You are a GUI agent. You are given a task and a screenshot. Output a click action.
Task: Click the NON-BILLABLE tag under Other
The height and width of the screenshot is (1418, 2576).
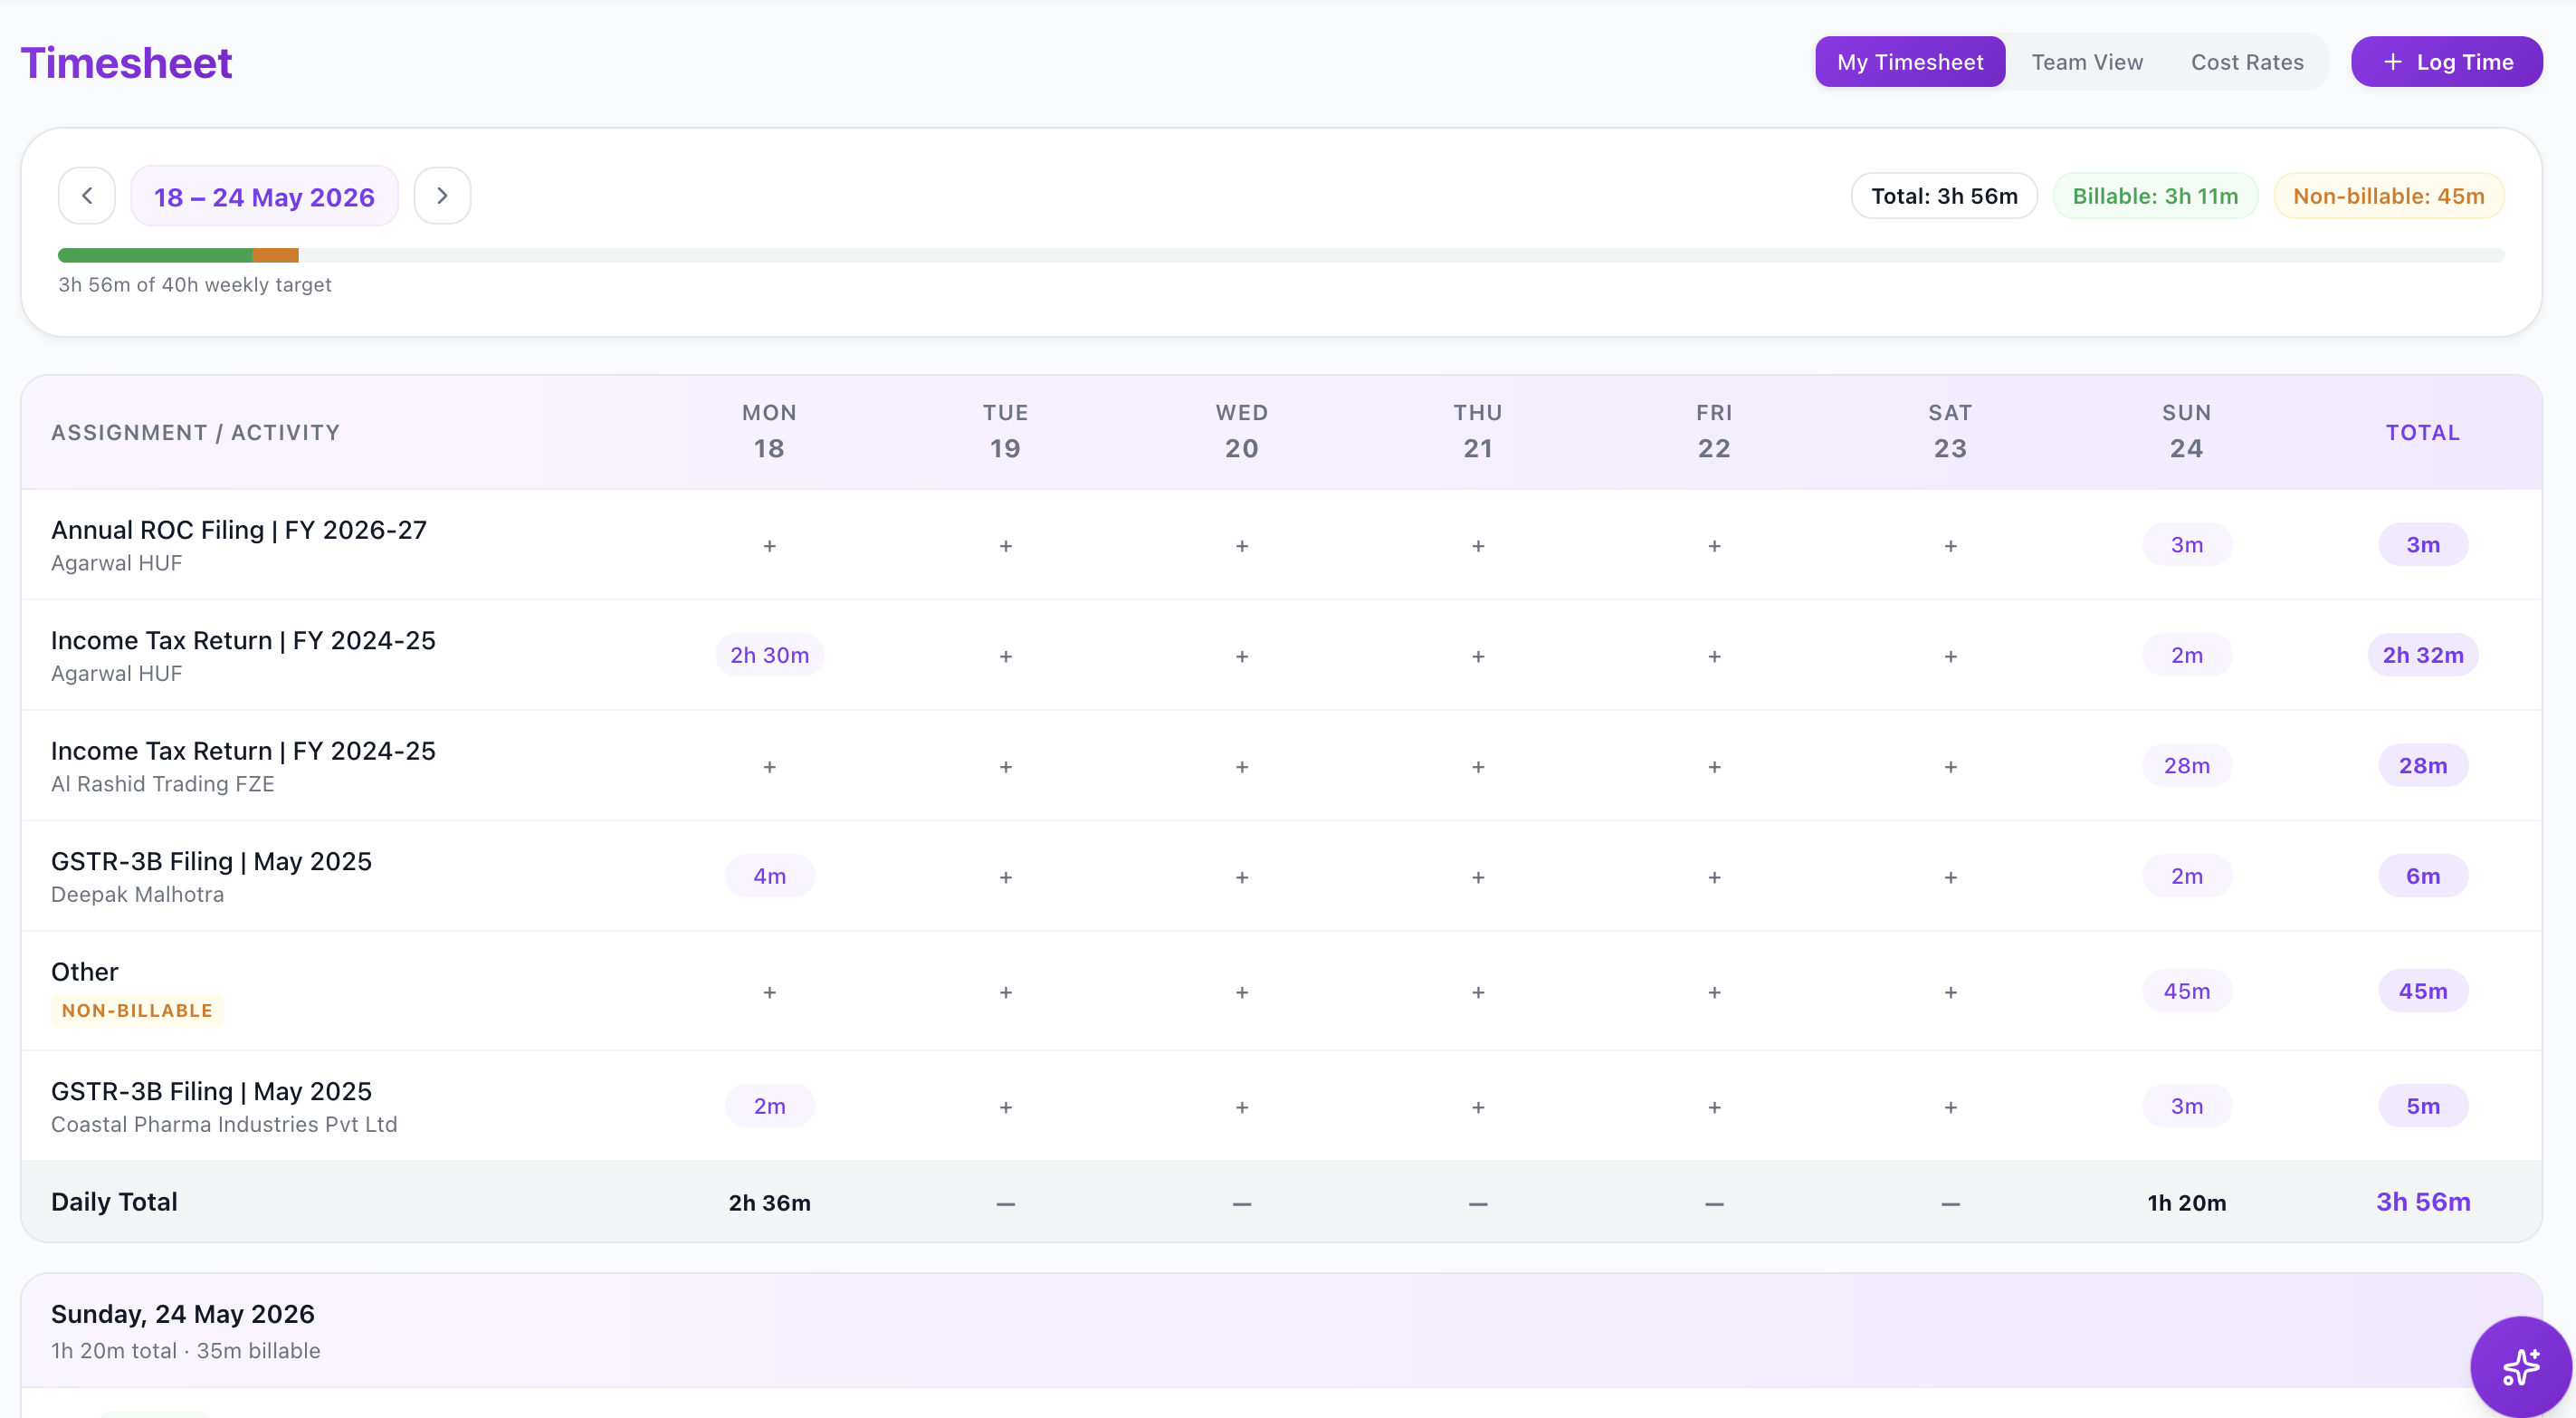[x=137, y=1010]
